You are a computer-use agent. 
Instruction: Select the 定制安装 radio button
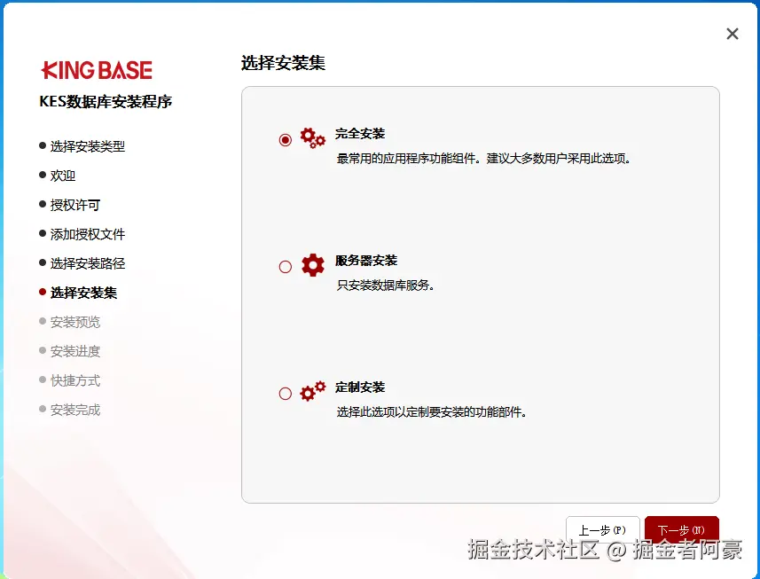286,393
